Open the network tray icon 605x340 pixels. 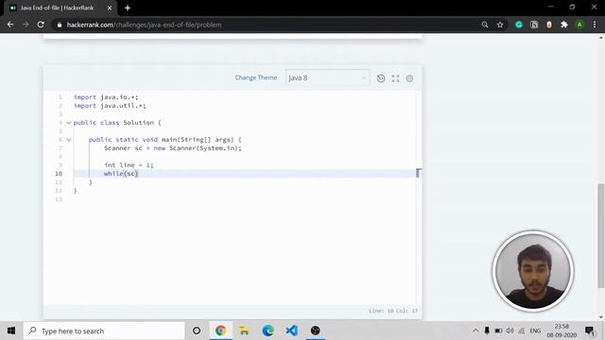click(x=522, y=331)
